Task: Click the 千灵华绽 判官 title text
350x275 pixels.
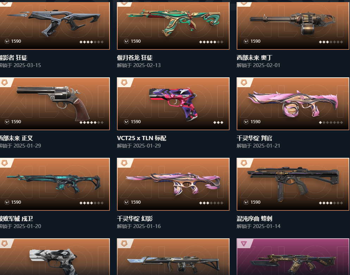Action: (254, 138)
